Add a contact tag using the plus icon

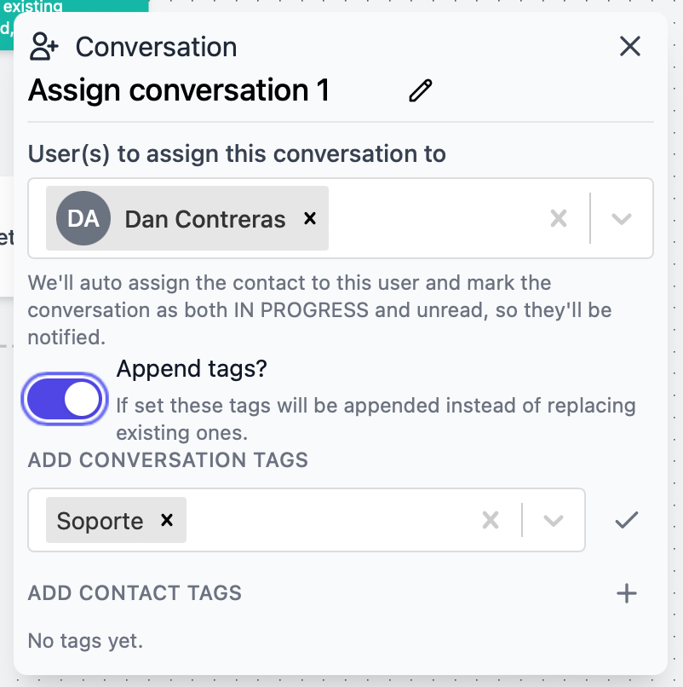click(x=627, y=593)
